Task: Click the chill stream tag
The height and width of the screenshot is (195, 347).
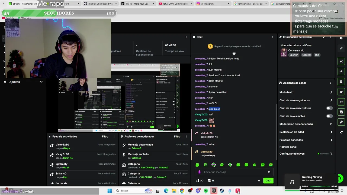Action: pos(317,55)
